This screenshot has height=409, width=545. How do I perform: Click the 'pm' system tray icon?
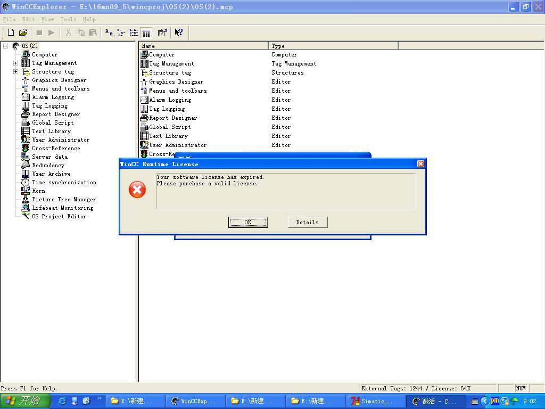tap(495, 401)
